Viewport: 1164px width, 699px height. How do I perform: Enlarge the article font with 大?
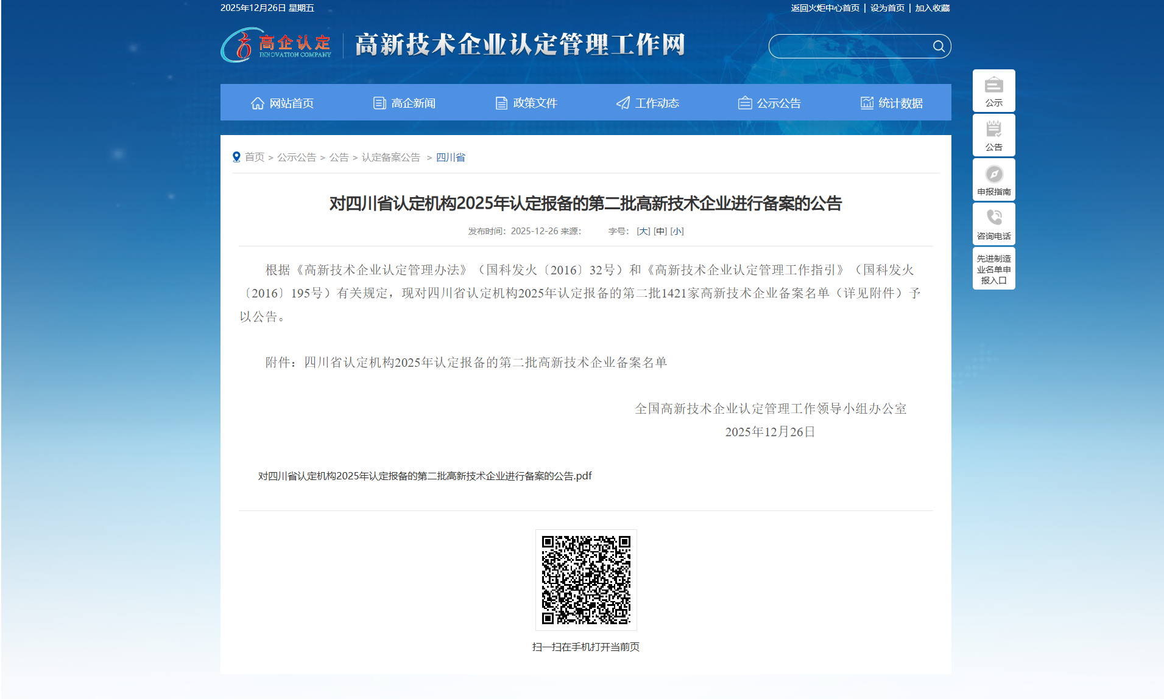pos(642,231)
